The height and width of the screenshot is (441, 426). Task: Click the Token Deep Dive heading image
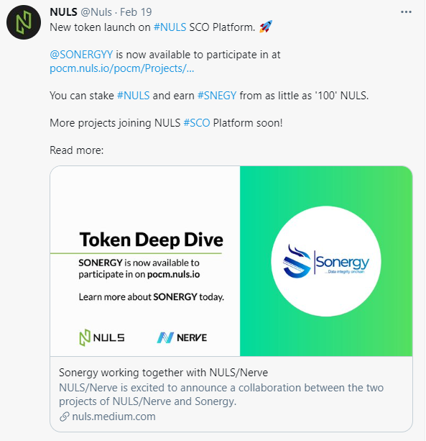(151, 240)
